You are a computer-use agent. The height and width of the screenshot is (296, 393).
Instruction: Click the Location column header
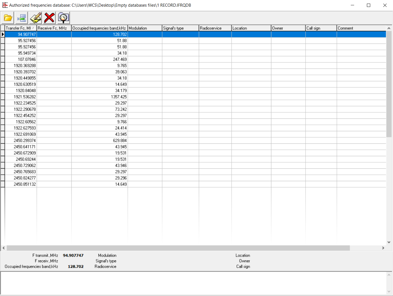[251, 28]
